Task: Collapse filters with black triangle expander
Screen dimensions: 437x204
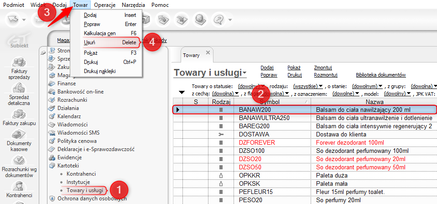Action: coord(182,92)
